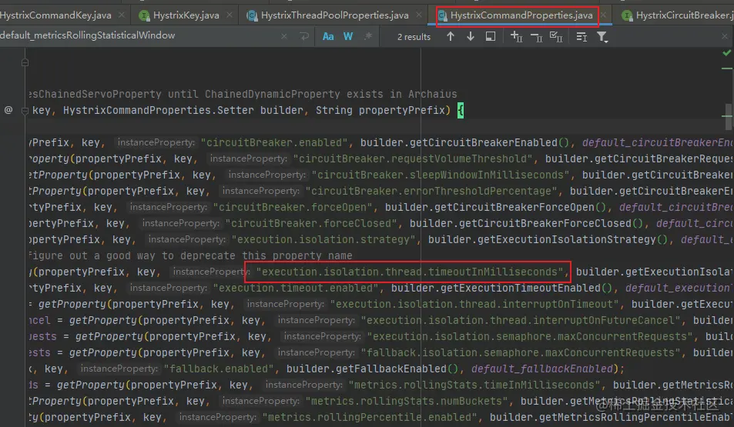Click HystrixCommandProperties.Setter in constructor signature
The height and width of the screenshot is (427, 734).
coord(158,110)
